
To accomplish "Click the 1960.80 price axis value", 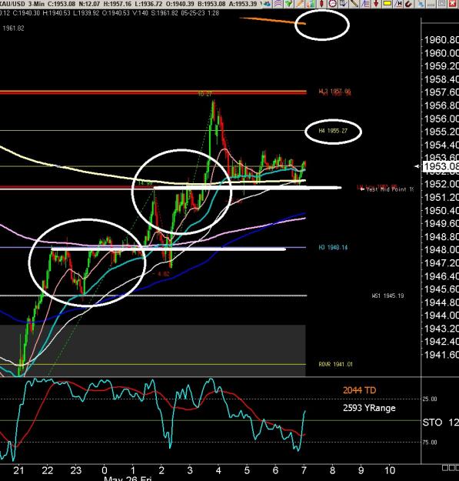I will [x=441, y=40].
